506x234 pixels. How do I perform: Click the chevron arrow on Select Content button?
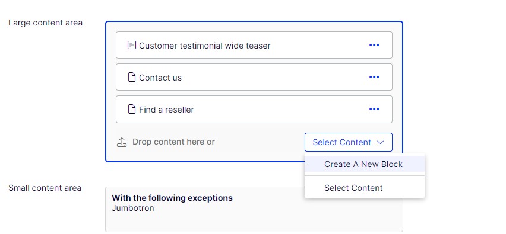(381, 142)
